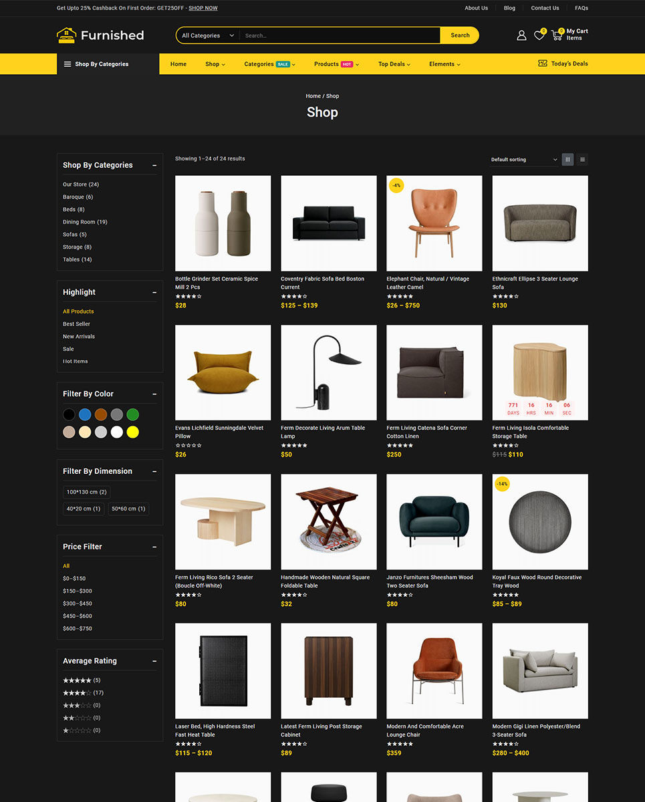Go to the Home menu item

178,64
